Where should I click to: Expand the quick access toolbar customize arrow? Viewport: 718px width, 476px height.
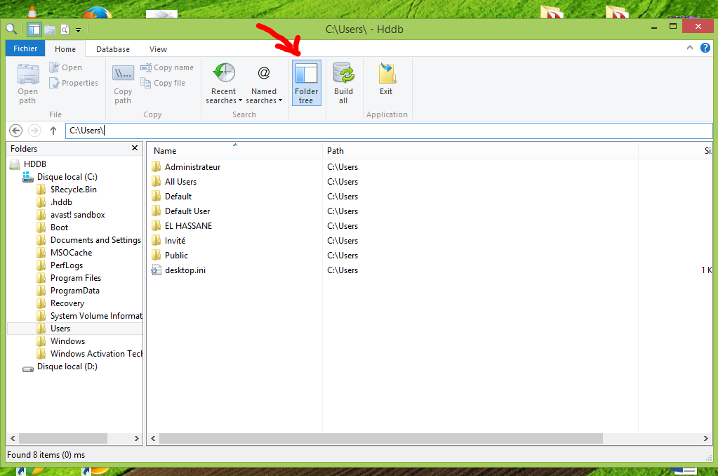[79, 29]
